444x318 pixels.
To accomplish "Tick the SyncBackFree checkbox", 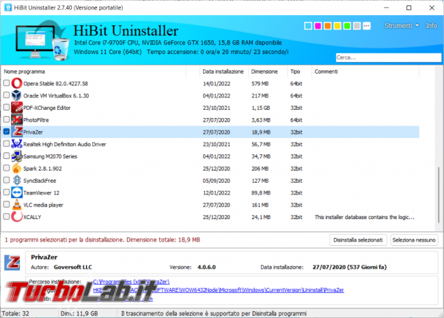I will (x=6, y=181).
